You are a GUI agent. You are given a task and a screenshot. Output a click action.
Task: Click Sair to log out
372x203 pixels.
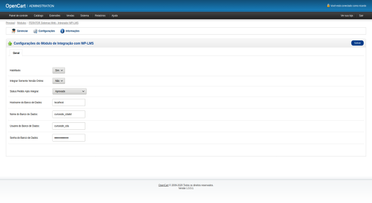tap(361, 16)
